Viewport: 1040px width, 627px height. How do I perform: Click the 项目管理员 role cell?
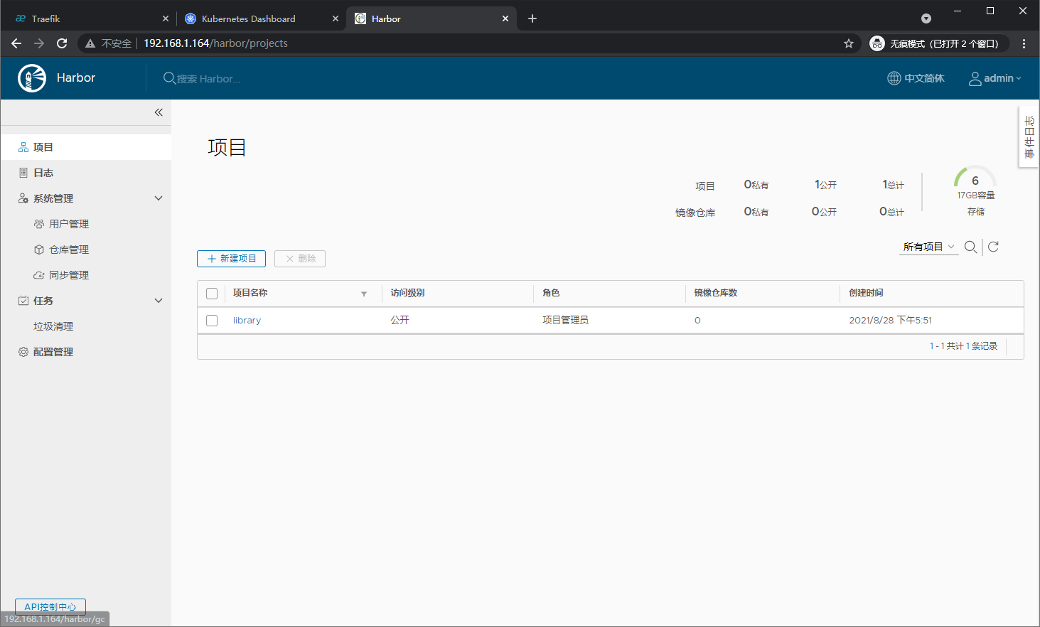pyautogui.click(x=565, y=321)
